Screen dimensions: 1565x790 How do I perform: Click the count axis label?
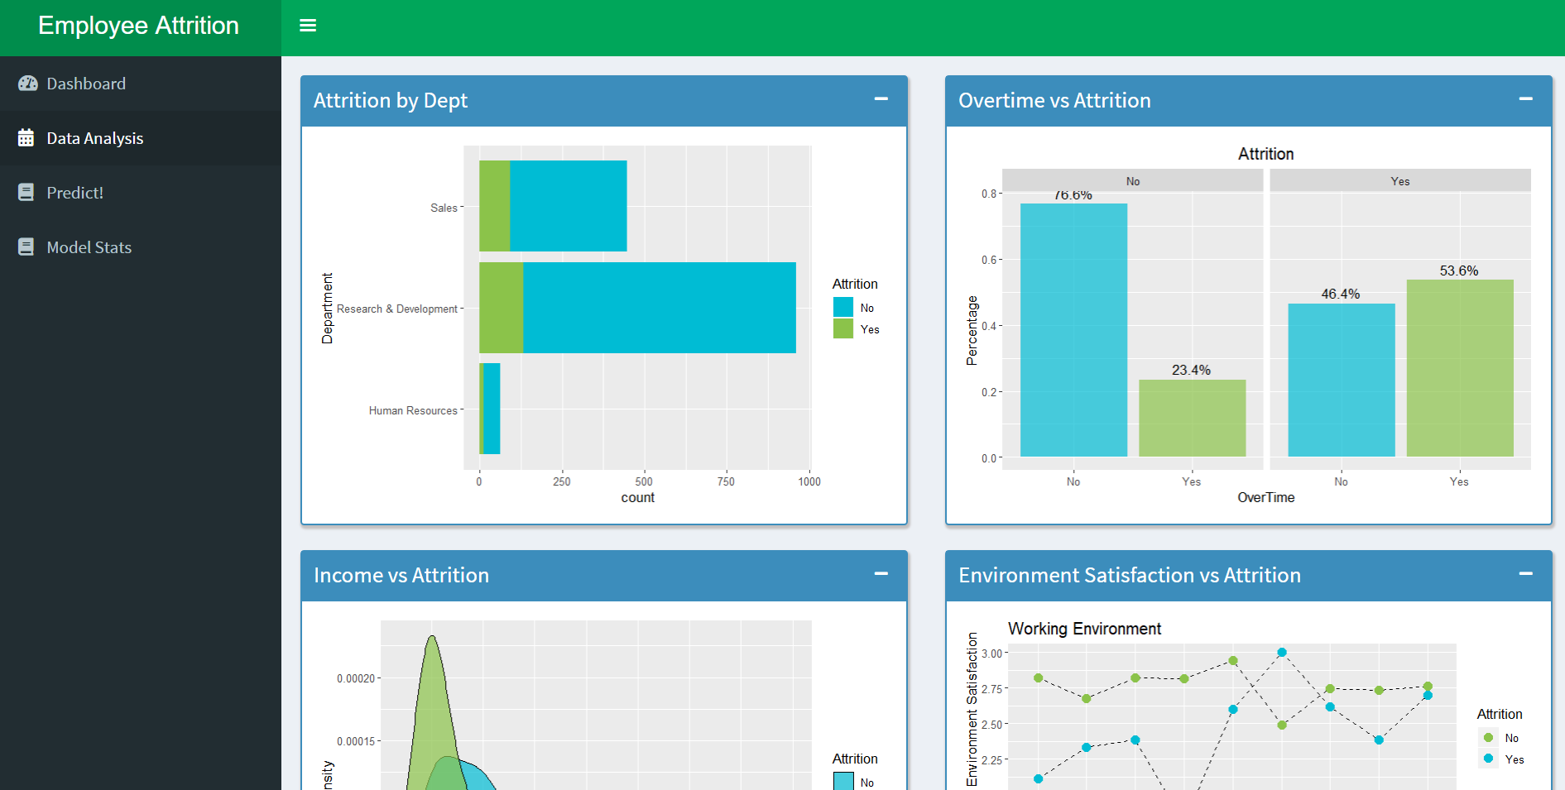(x=637, y=497)
